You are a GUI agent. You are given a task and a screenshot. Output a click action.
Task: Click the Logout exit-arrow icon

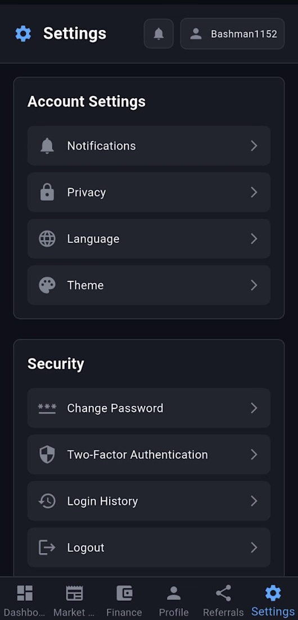coord(47,547)
